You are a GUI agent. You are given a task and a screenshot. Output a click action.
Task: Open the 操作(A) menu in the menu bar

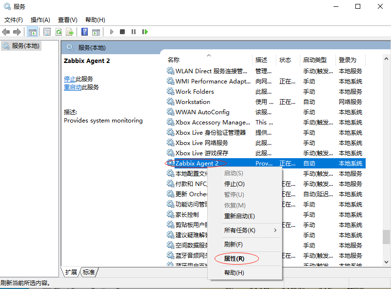40,20
